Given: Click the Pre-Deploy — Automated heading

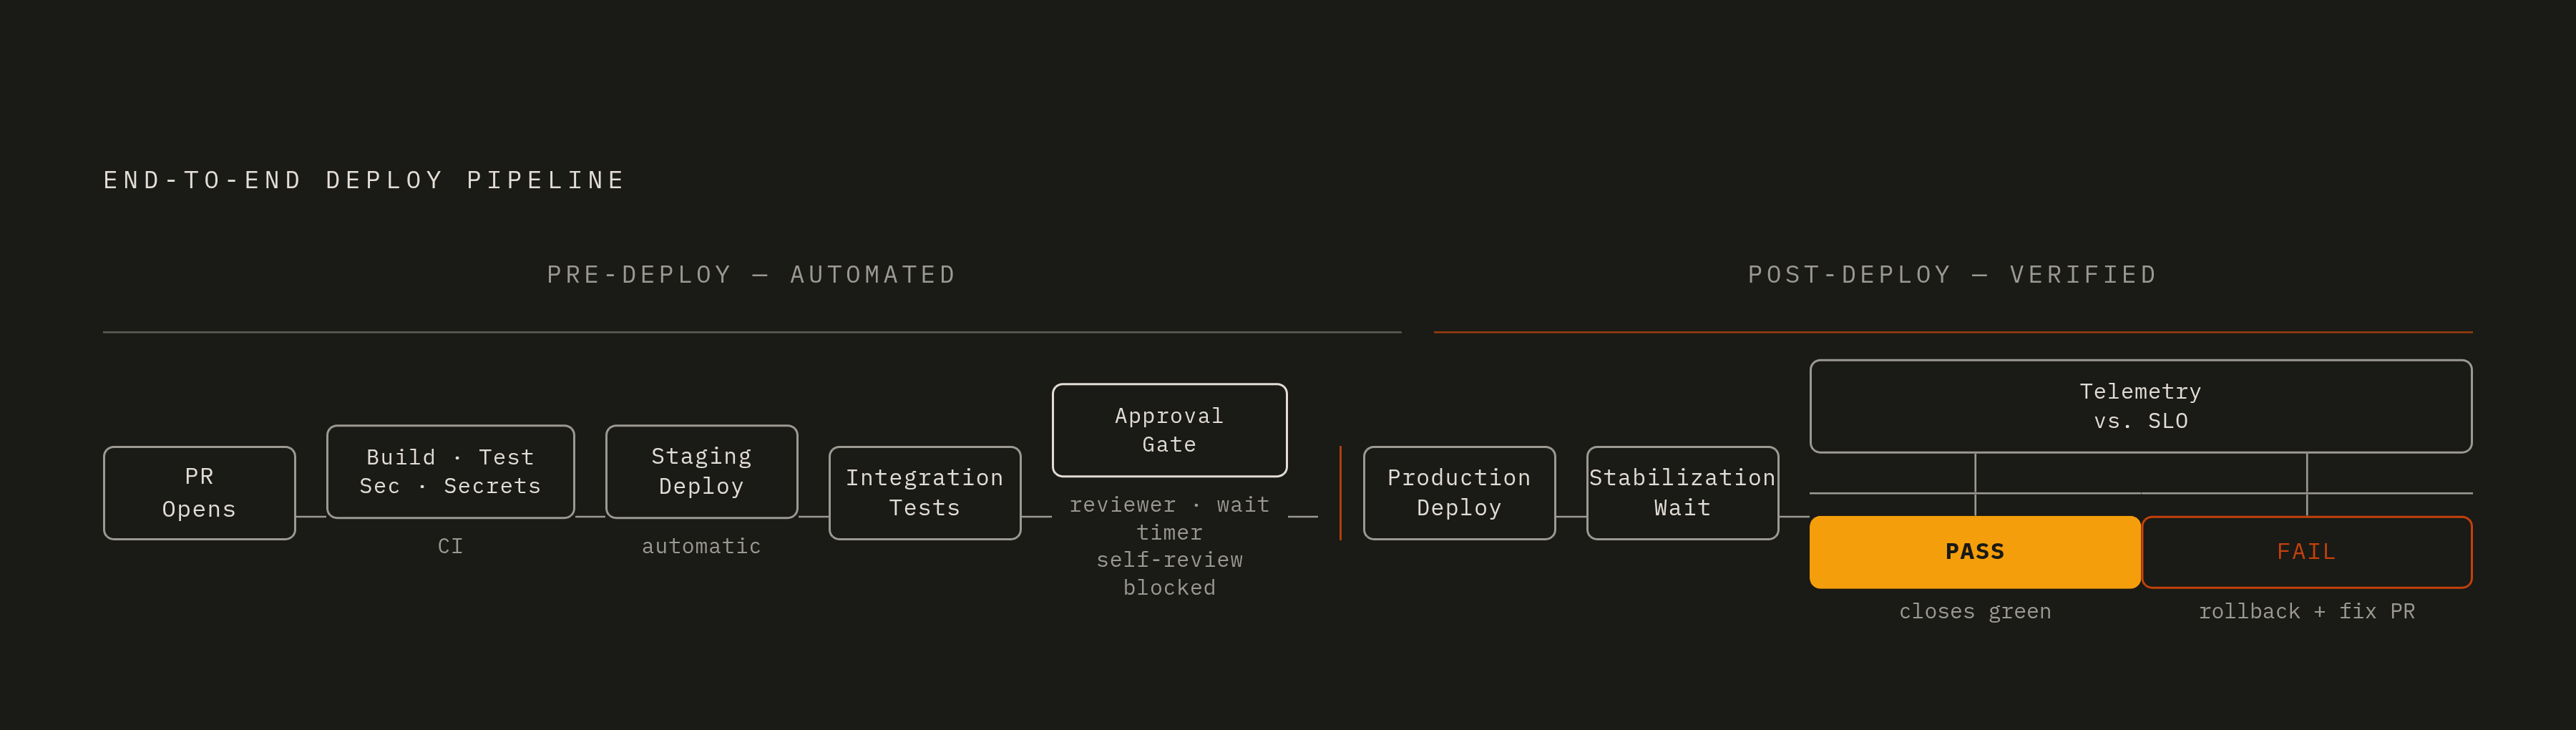Looking at the screenshot, I should coord(751,275).
